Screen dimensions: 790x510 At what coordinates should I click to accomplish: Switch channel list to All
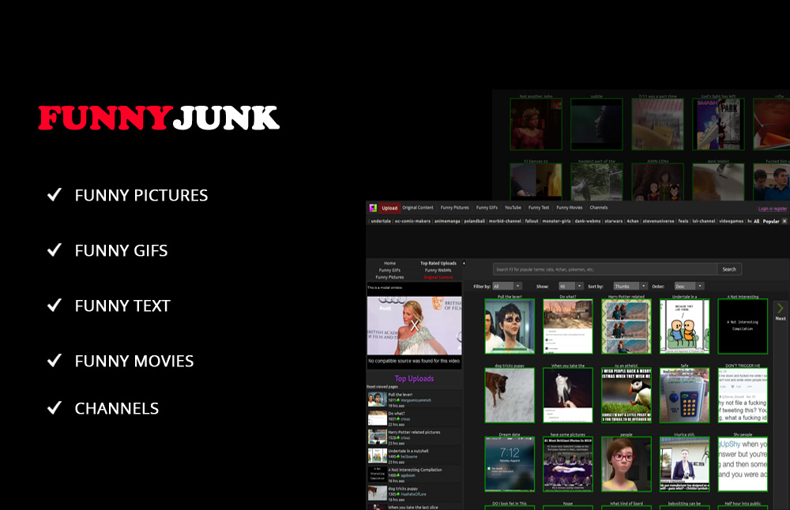coord(756,222)
